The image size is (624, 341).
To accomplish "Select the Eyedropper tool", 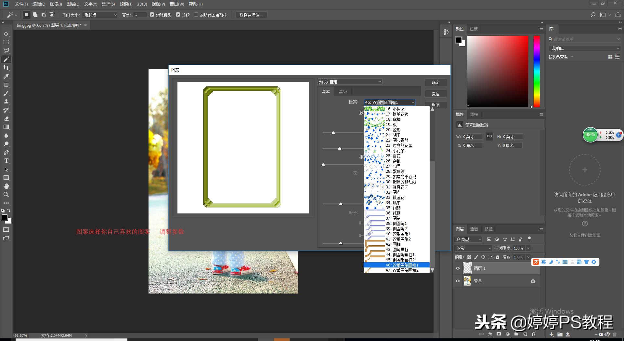I will 6,76.
